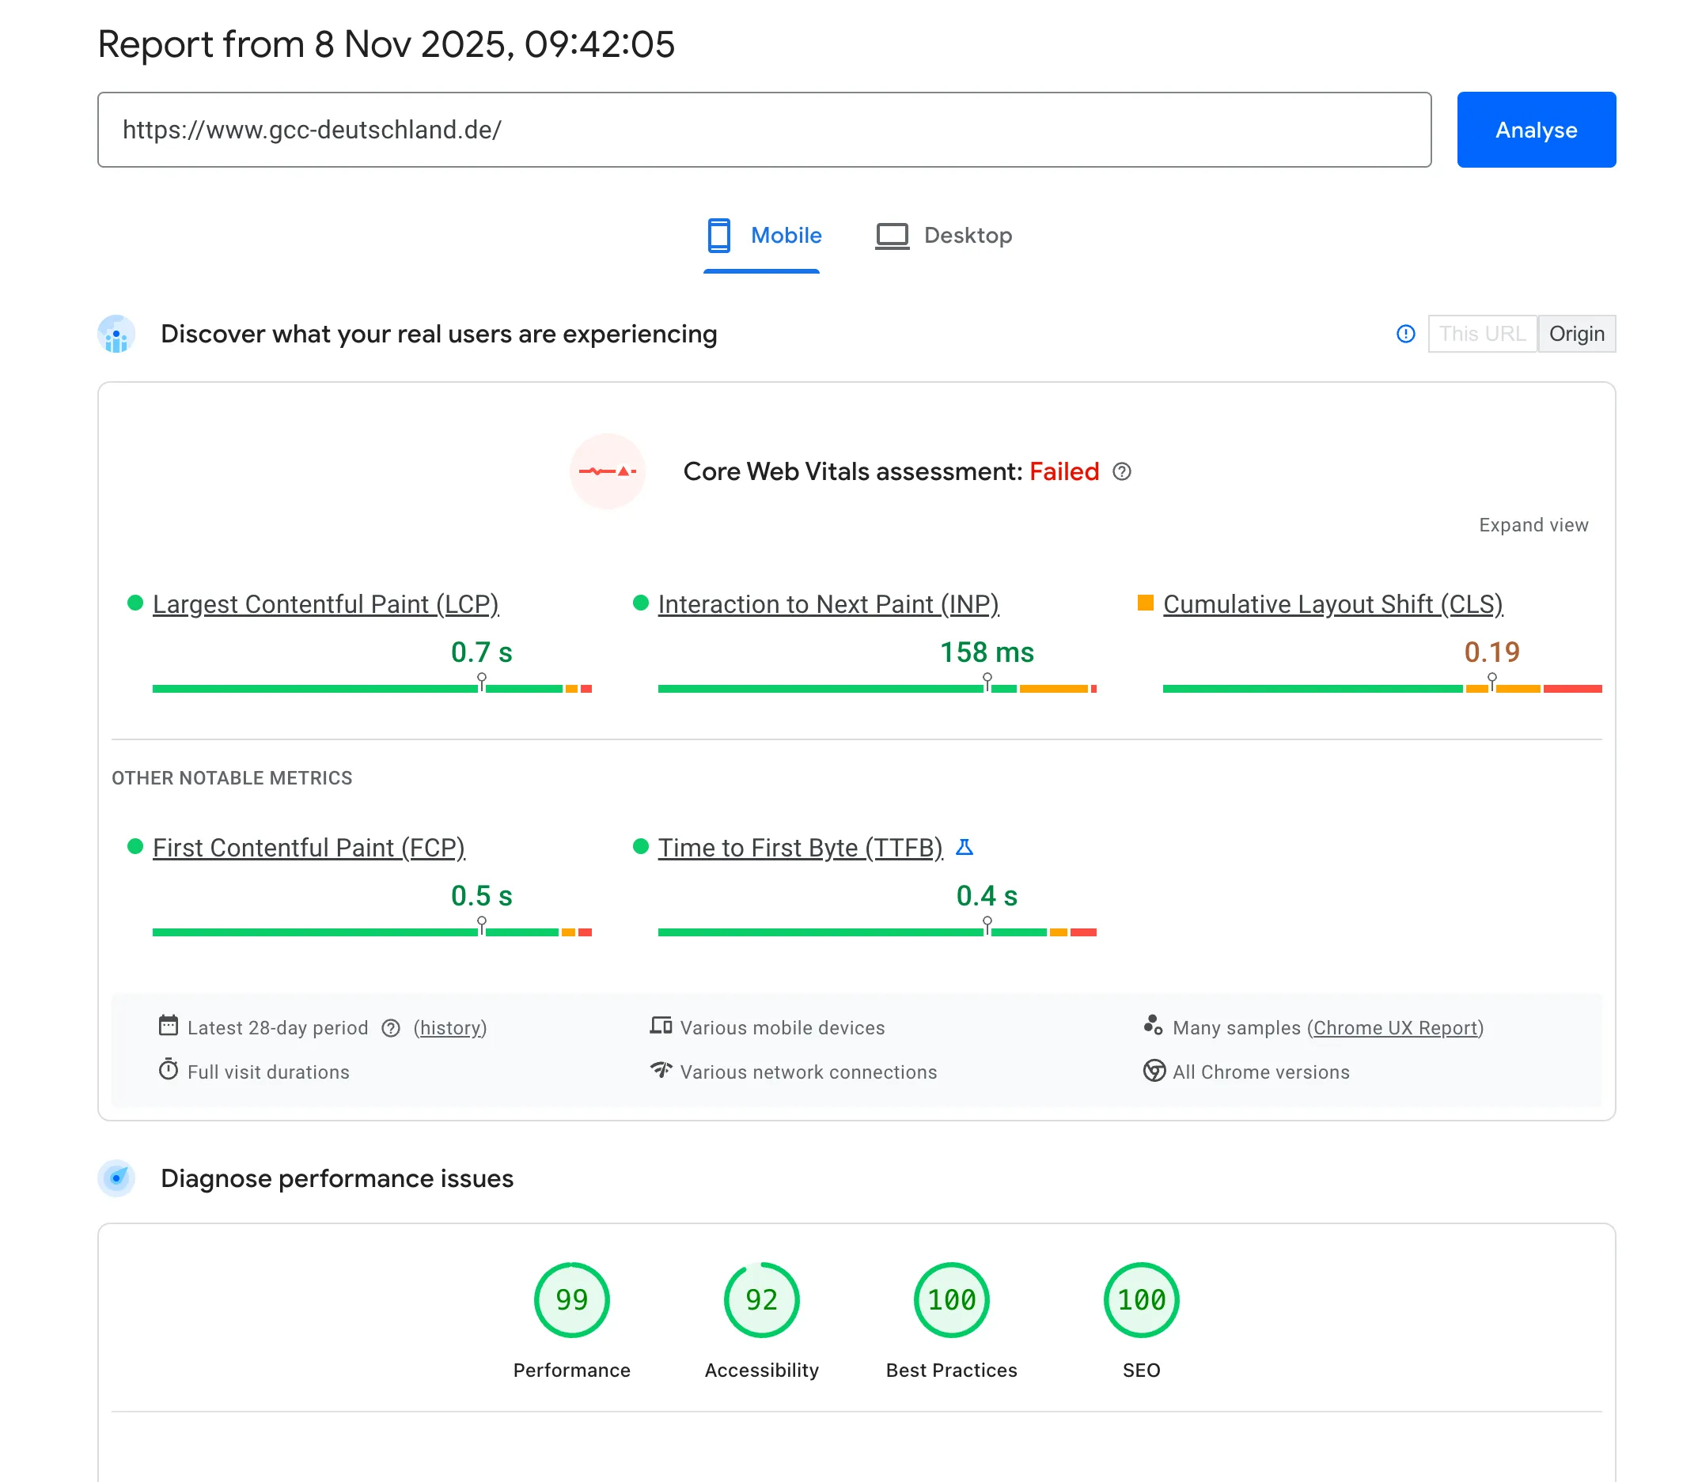Click the TTFB experimental flask icon
1698x1482 pixels.
(x=964, y=847)
